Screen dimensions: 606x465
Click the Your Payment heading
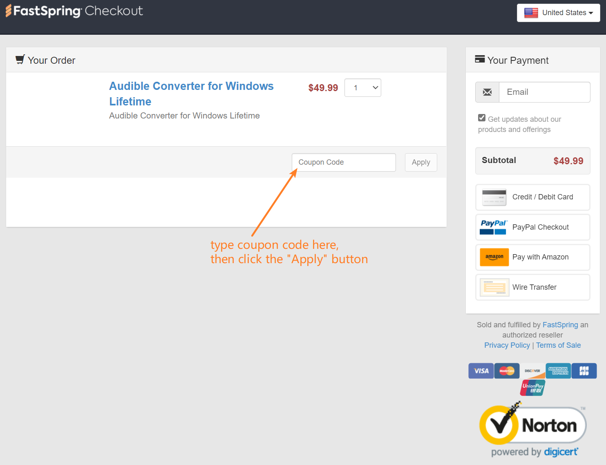[518, 60]
